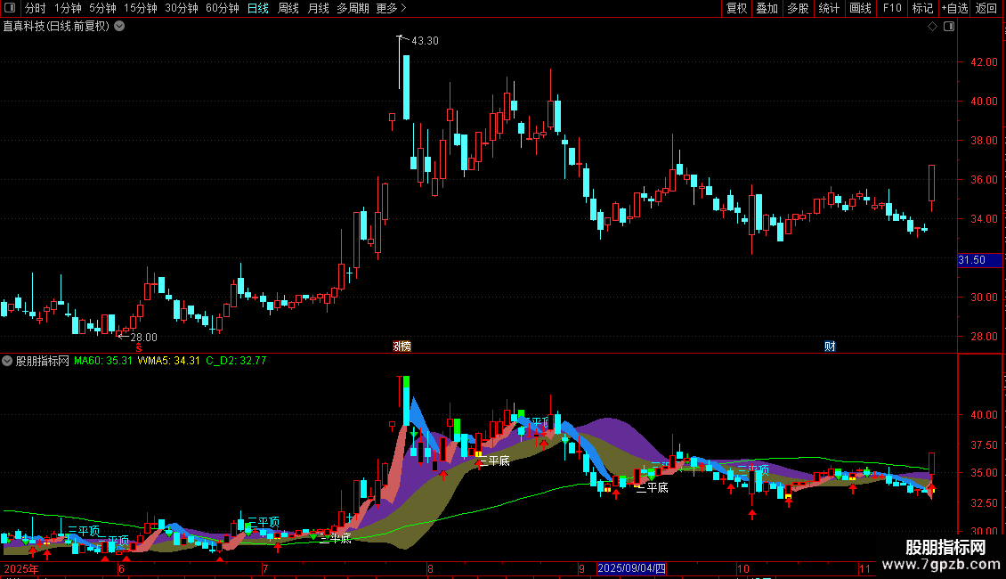The height and width of the screenshot is (579, 1006).
Task: Click the diamond marker icon near the price axis
Action: point(933,27)
